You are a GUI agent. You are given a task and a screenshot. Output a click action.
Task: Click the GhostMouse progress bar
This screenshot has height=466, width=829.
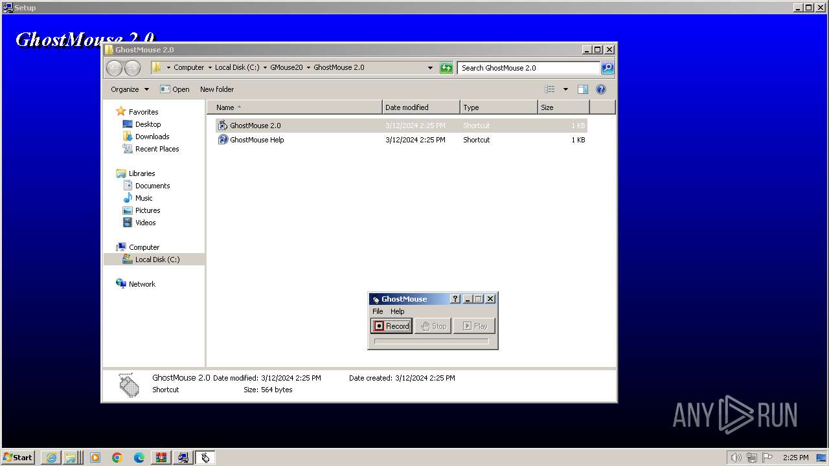431,341
